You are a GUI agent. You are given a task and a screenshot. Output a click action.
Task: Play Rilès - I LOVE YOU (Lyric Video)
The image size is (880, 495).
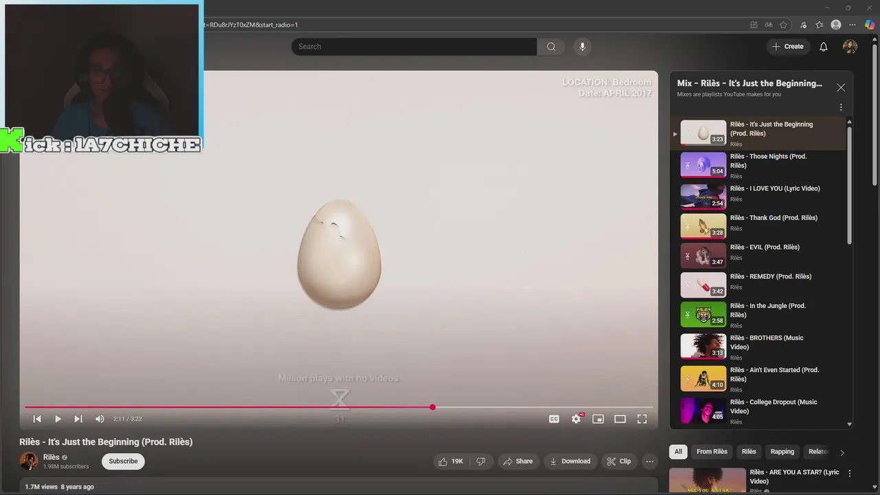[760, 196]
